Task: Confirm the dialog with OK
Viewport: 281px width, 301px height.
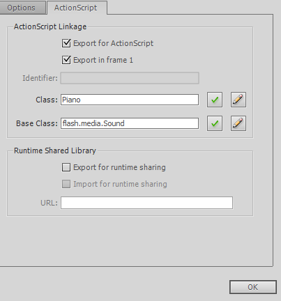Action: click(253, 287)
